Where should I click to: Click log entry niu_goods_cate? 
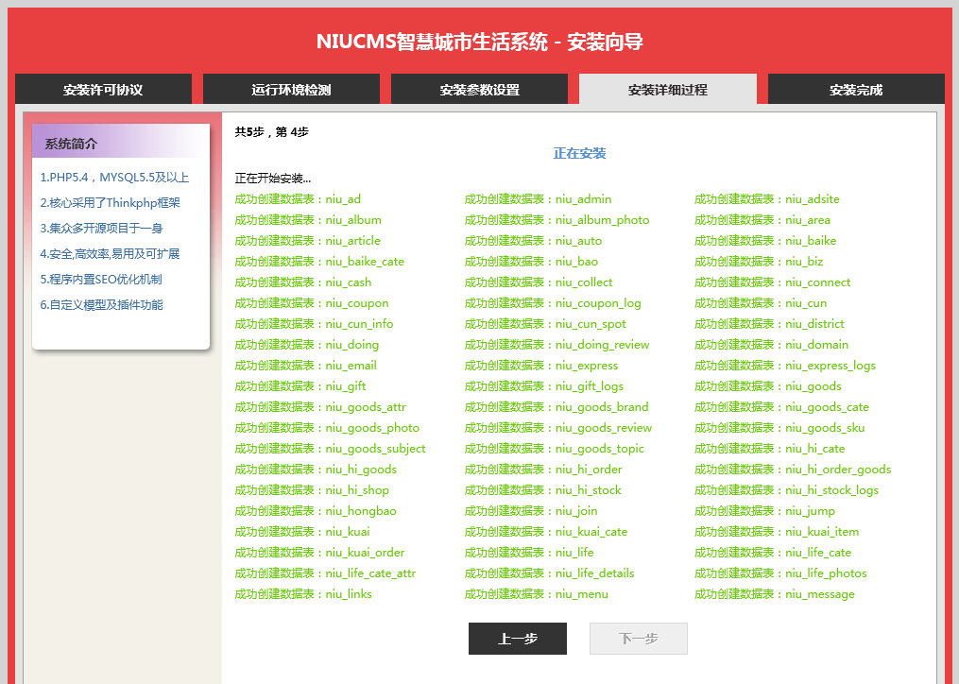[x=781, y=407]
